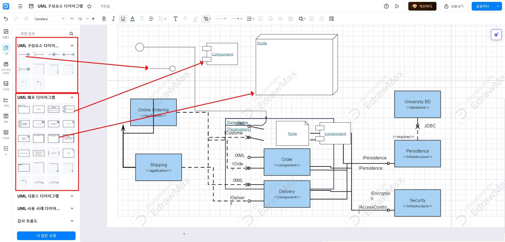Toggle italic formatting

tap(113, 19)
